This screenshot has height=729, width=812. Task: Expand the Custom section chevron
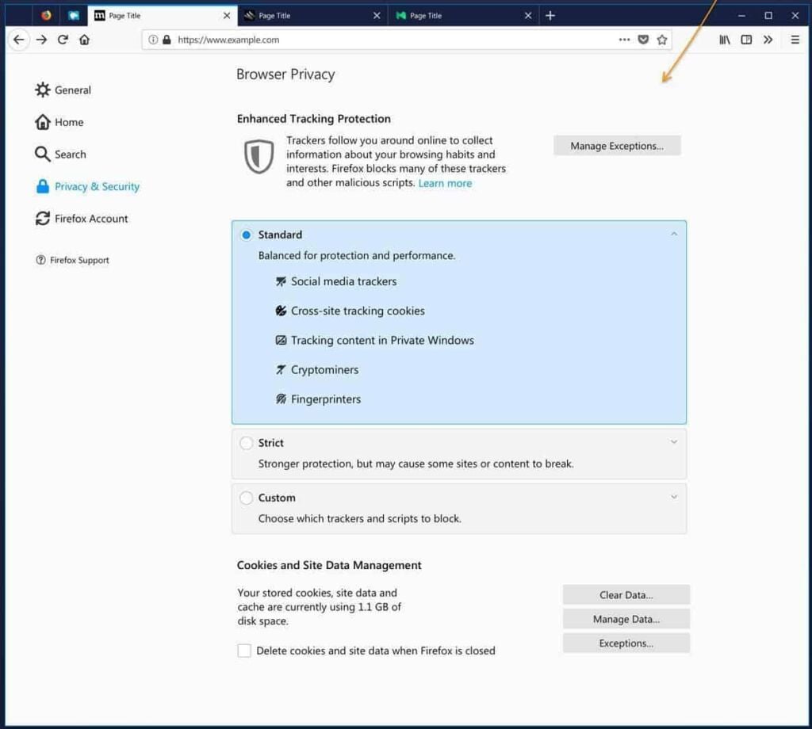pos(674,498)
